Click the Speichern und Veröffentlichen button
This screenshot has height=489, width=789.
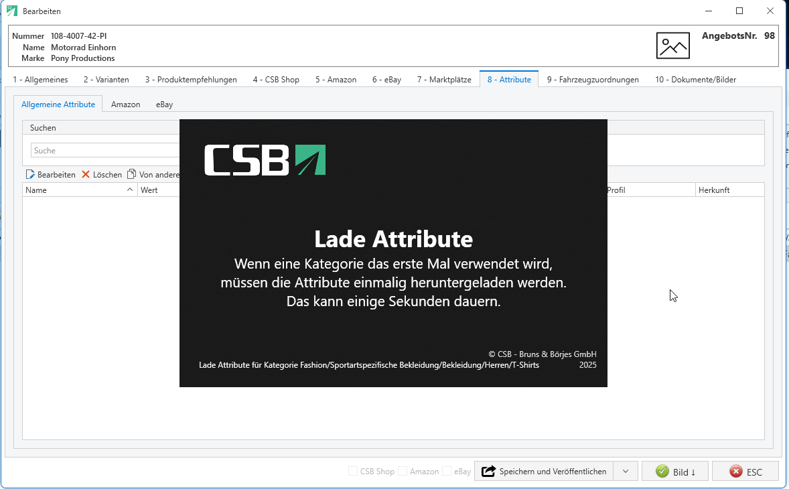click(x=544, y=472)
